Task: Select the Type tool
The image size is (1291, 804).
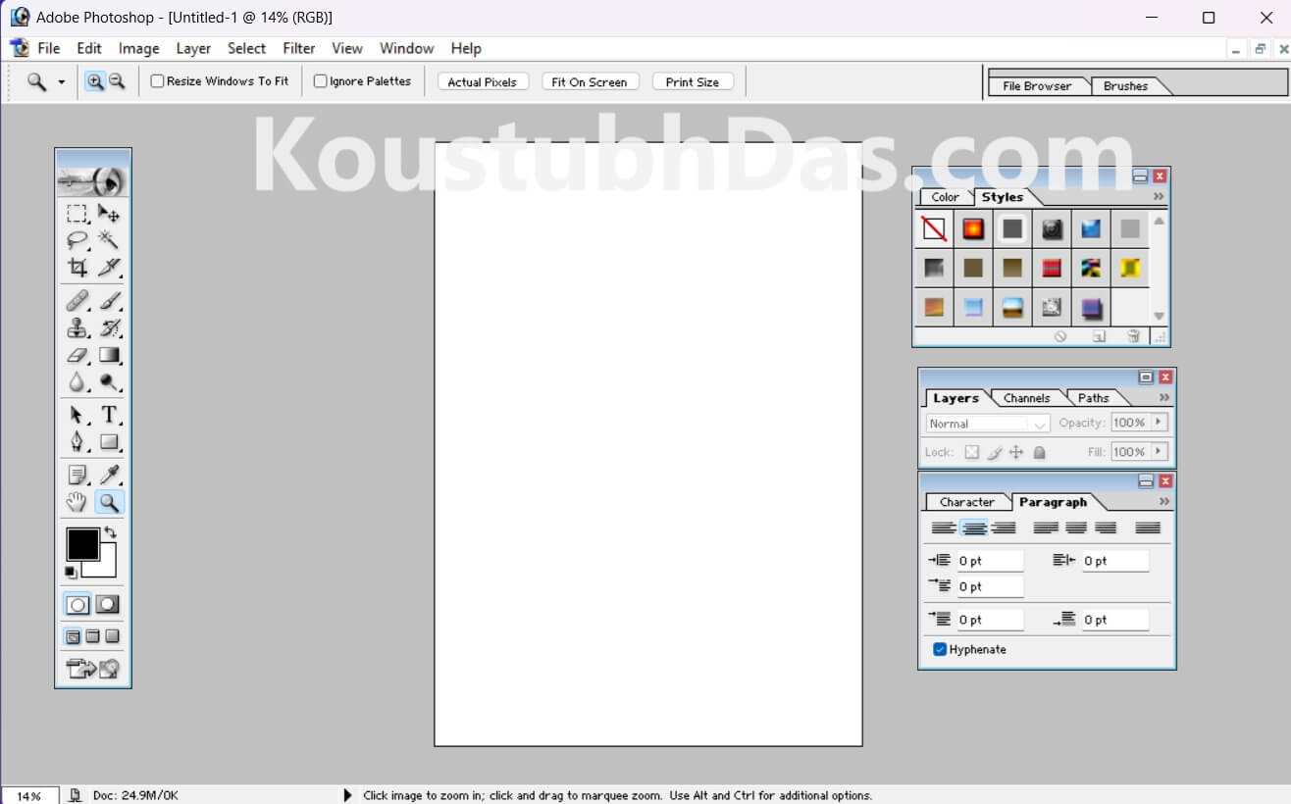Action: click(109, 414)
